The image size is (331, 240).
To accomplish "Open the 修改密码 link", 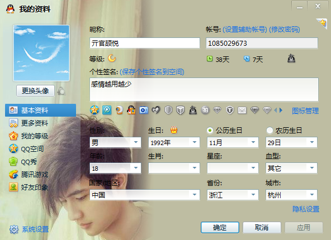I will (285, 30).
